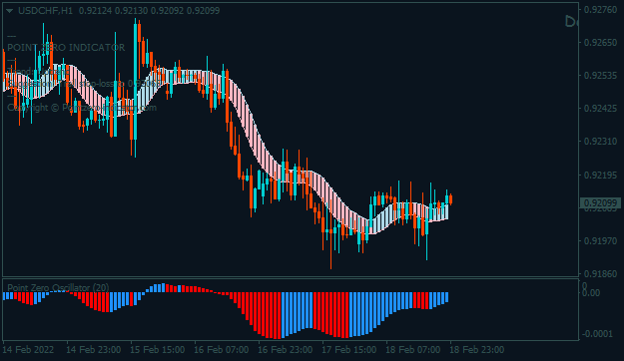The width and height of the screenshot is (624, 361).
Task: Click the 0.92310 price scale label
Action: [x=600, y=142]
